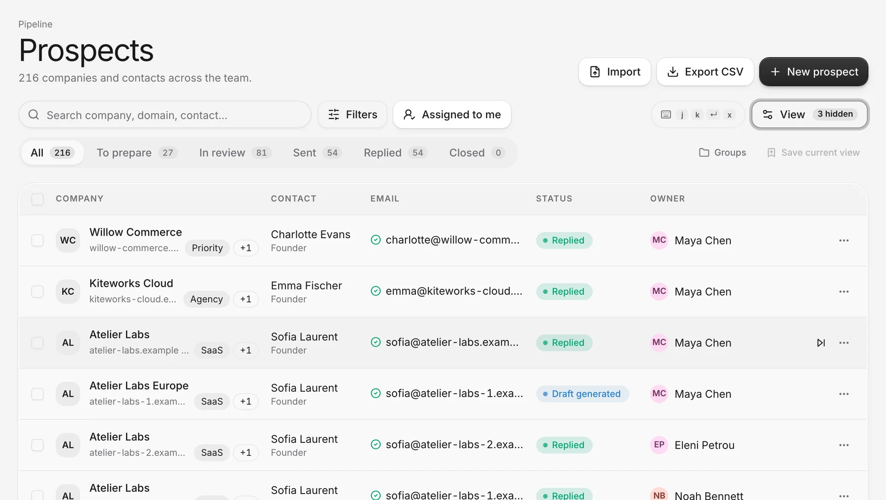Expand +1 tags on Atelier Labs Europe
The height and width of the screenshot is (500, 886).
tap(246, 402)
